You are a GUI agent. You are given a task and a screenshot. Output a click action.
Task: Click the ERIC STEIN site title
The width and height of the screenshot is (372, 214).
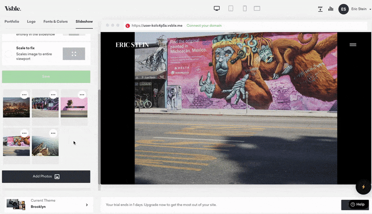132,45
